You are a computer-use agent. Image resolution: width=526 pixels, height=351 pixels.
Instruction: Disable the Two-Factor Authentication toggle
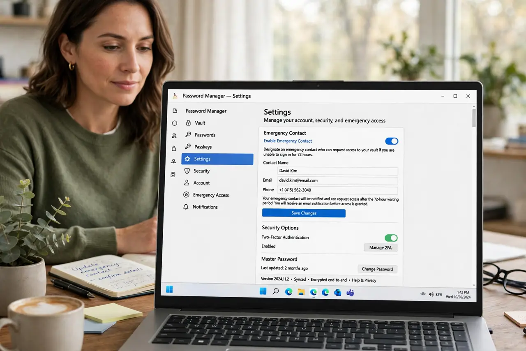tap(391, 238)
